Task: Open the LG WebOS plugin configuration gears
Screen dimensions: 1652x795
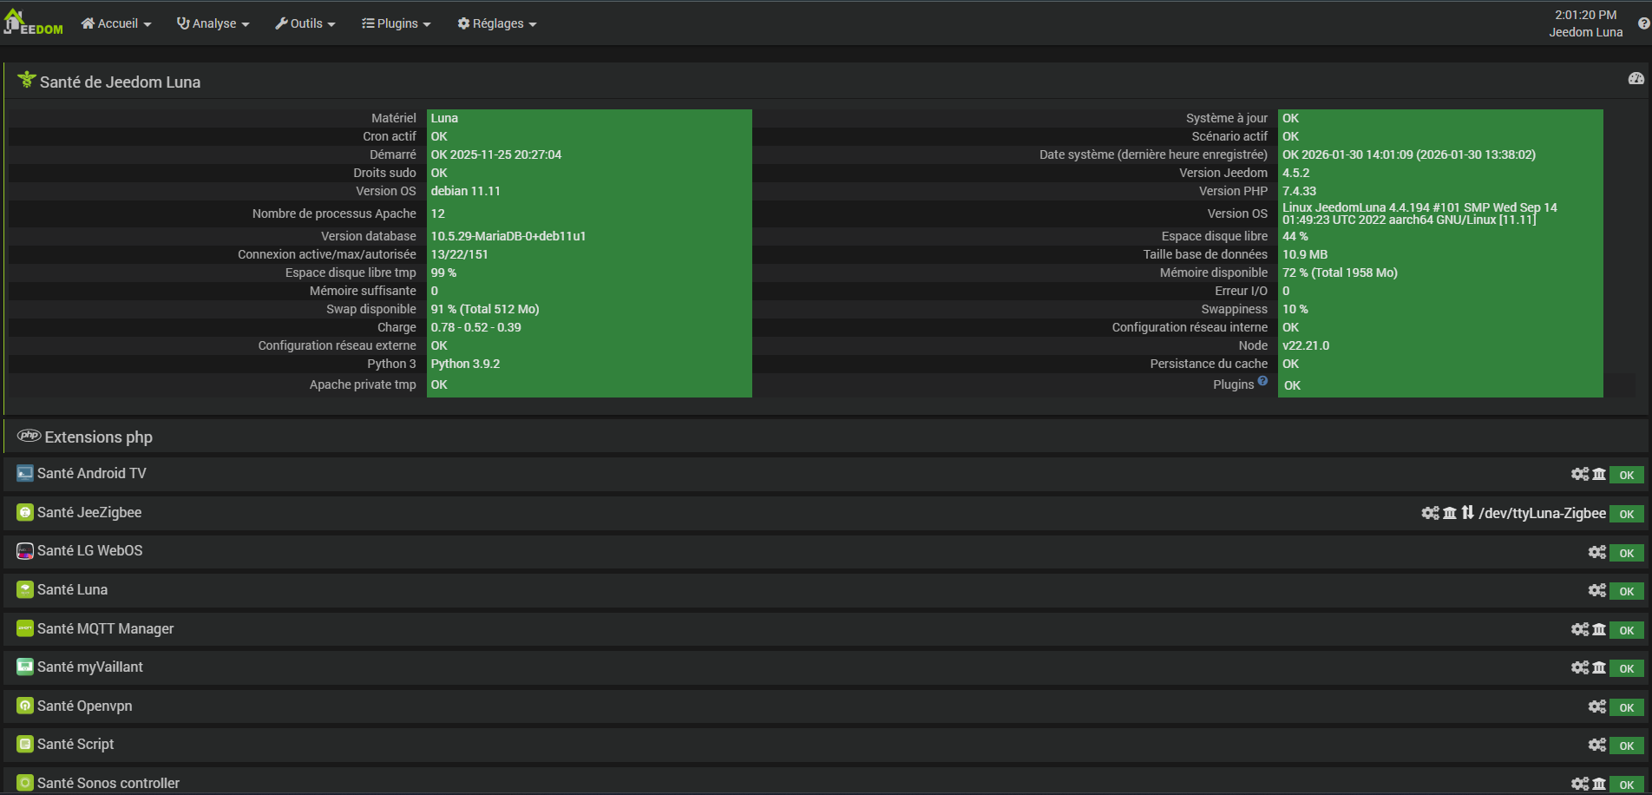Action: tap(1596, 552)
